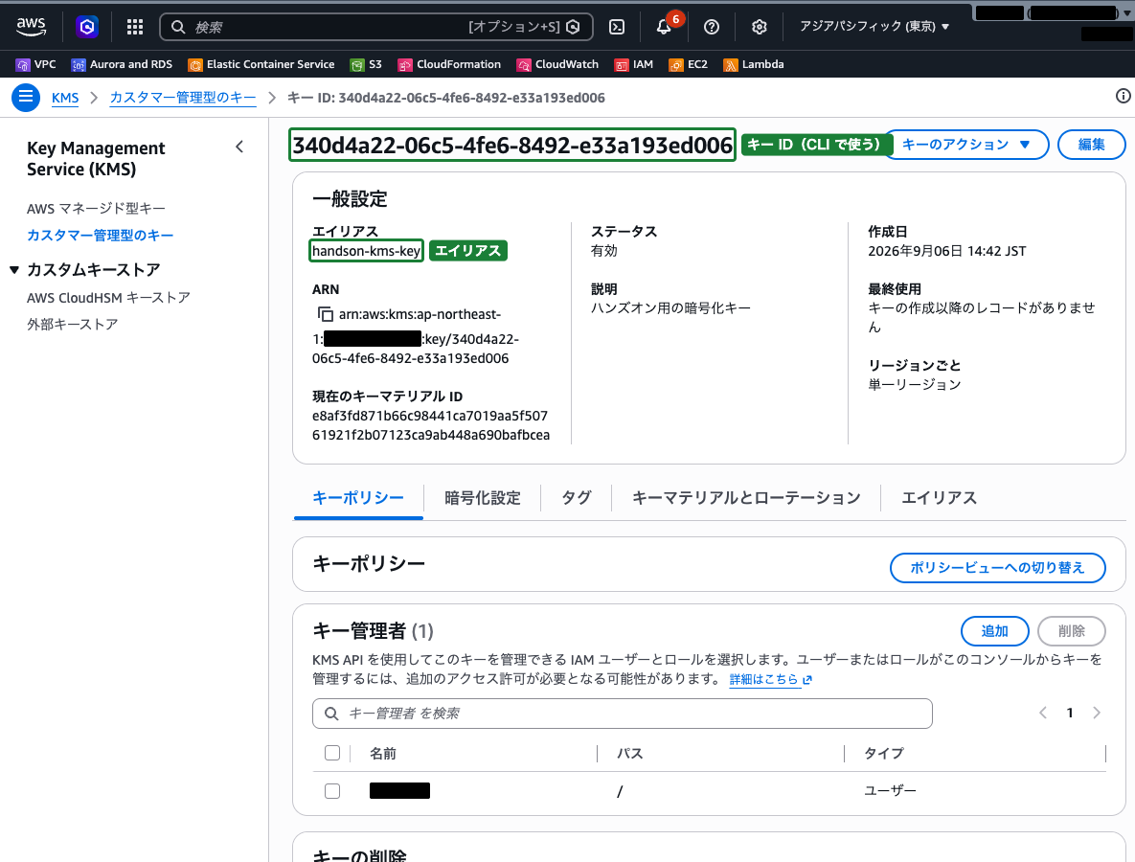1135x862 pixels.
Task: Switch to the タグ tab
Action: pos(577,498)
